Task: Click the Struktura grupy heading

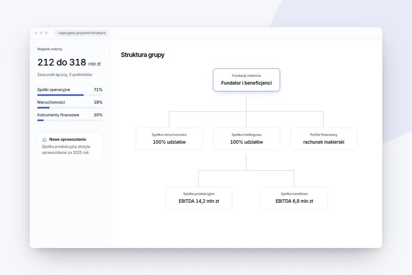Action: [x=142, y=55]
